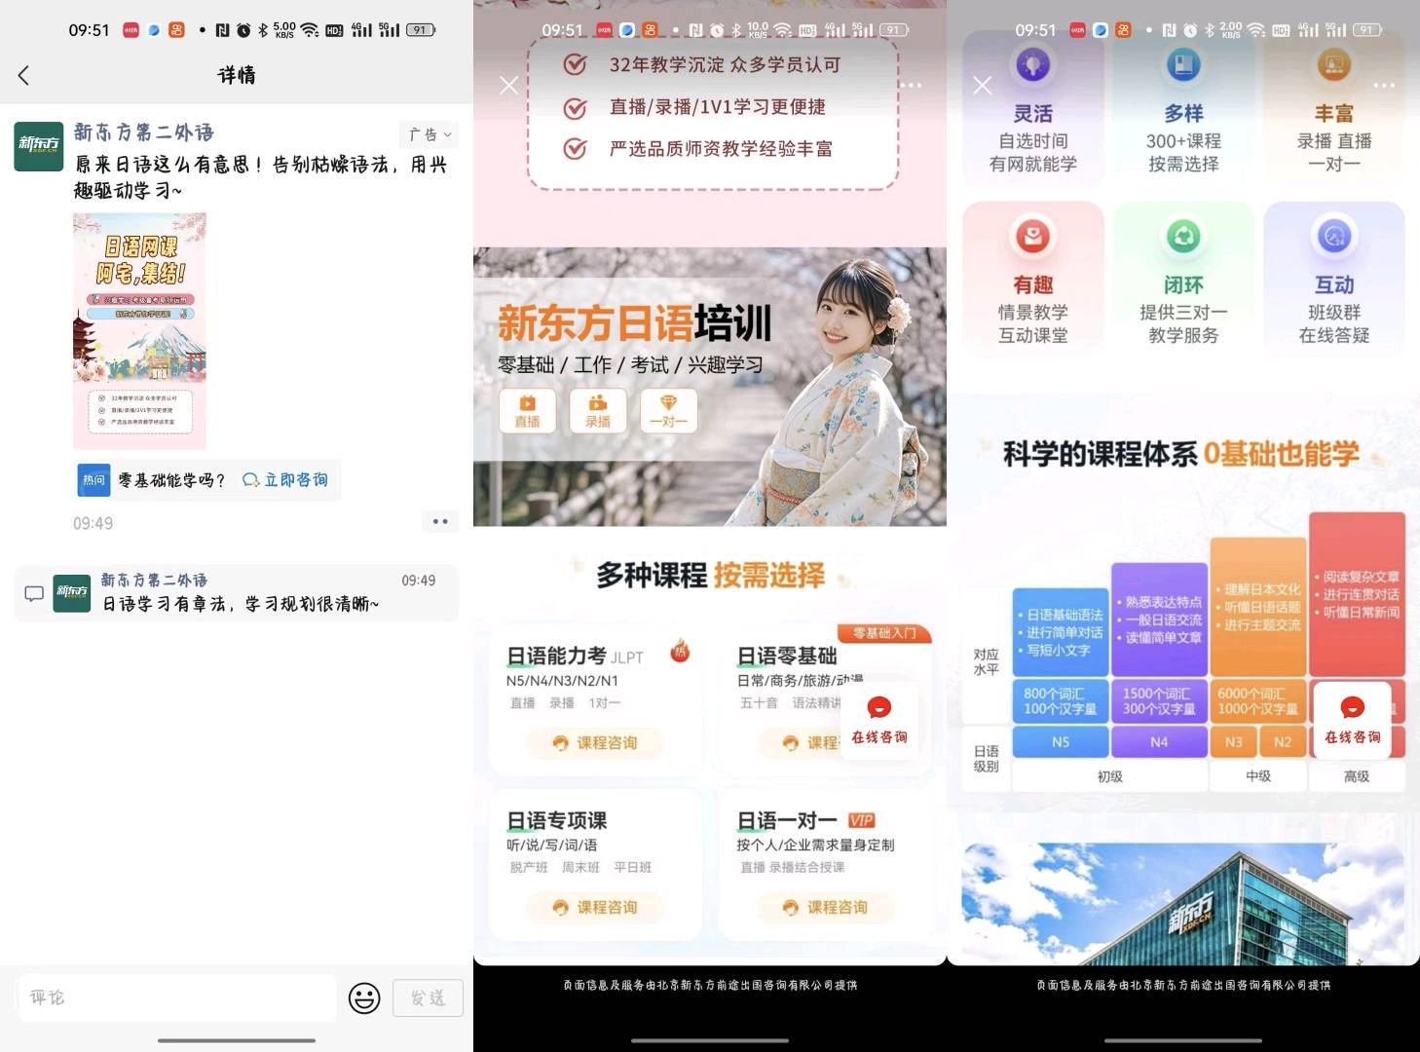Tap the 一对一 diamond icon on the banner
Viewport: 1420px width, 1052px height.
668,410
